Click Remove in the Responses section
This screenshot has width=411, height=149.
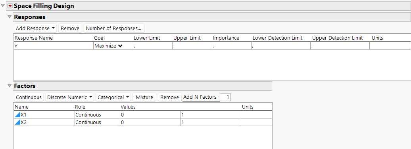coord(70,28)
